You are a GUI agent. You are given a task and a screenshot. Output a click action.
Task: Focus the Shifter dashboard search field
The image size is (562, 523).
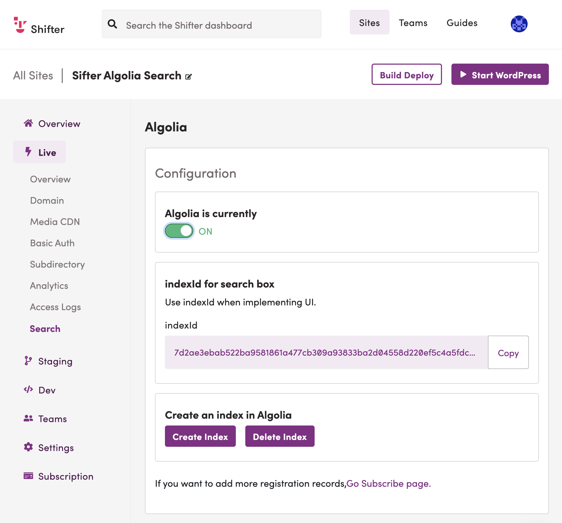click(211, 24)
